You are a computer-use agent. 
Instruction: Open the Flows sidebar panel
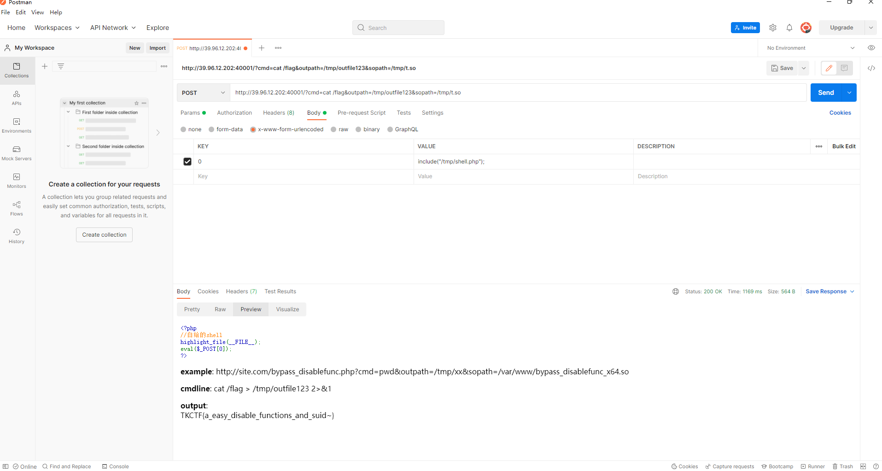tap(17, 208)
